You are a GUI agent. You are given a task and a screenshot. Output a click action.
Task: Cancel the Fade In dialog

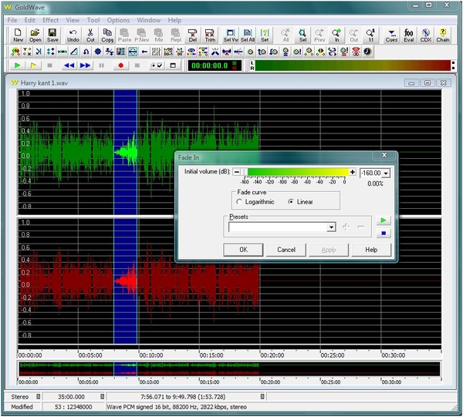pos(286,250)
